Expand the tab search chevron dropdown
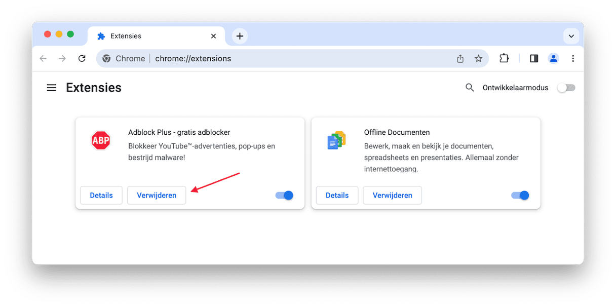 pos(571,36)
